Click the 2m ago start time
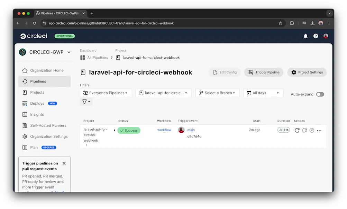This screenshot has width=347, height=209. (x=255, y=130)
